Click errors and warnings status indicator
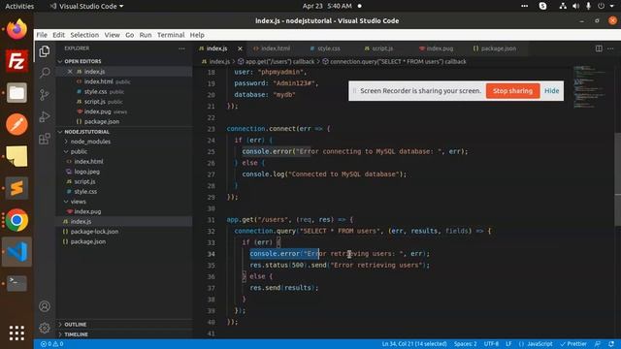Image resolution: width=621 pixels, height=349 pixels. 51,344
